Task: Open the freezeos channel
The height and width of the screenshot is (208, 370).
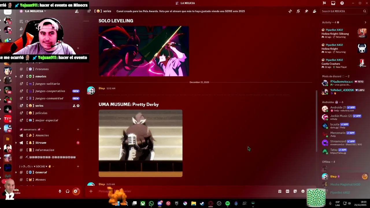Action: tap(49, 69)
